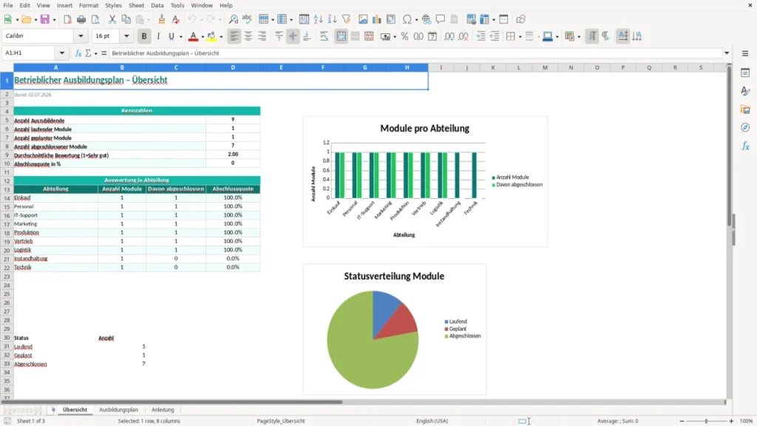Click Format as Date icon

pos(432,36)
